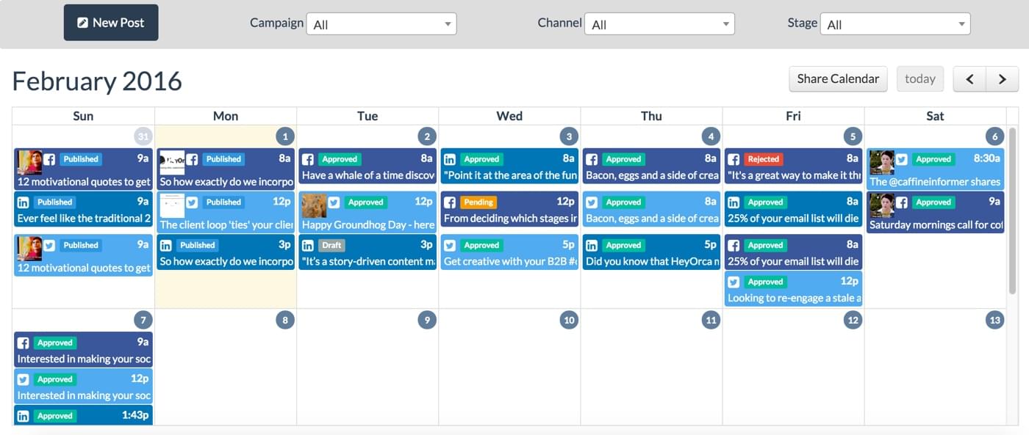This screenshot has width=1029, height=435.
Task: Click the Share Calendar button
Action: click(838, 79)
